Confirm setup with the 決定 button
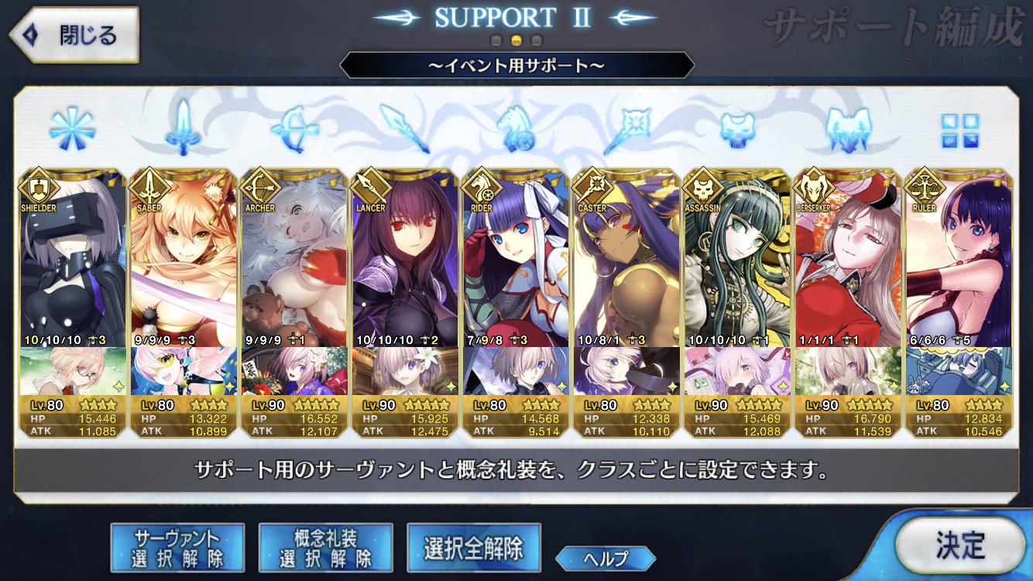1033x581 pixels. 959,545
